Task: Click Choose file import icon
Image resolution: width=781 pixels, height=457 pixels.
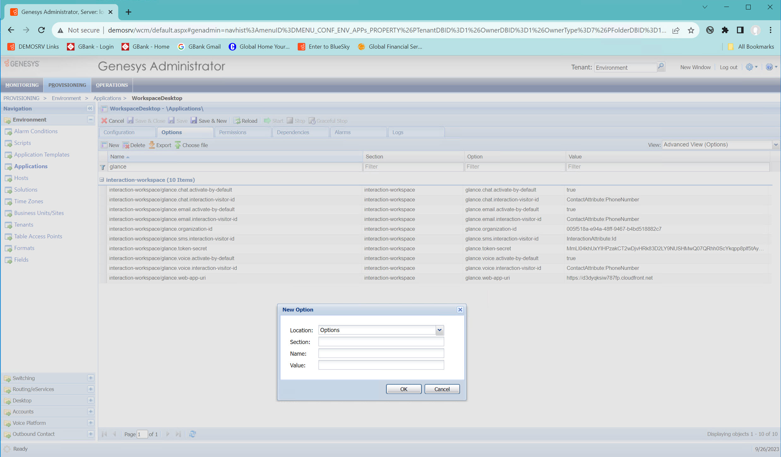Action: (178, 145)
